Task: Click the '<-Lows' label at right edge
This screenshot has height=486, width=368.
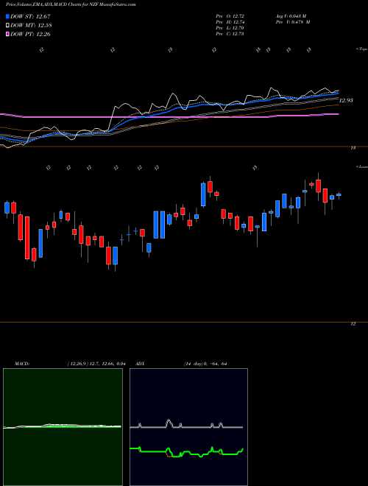Action: pyautogui.click(x=361, y=166)
